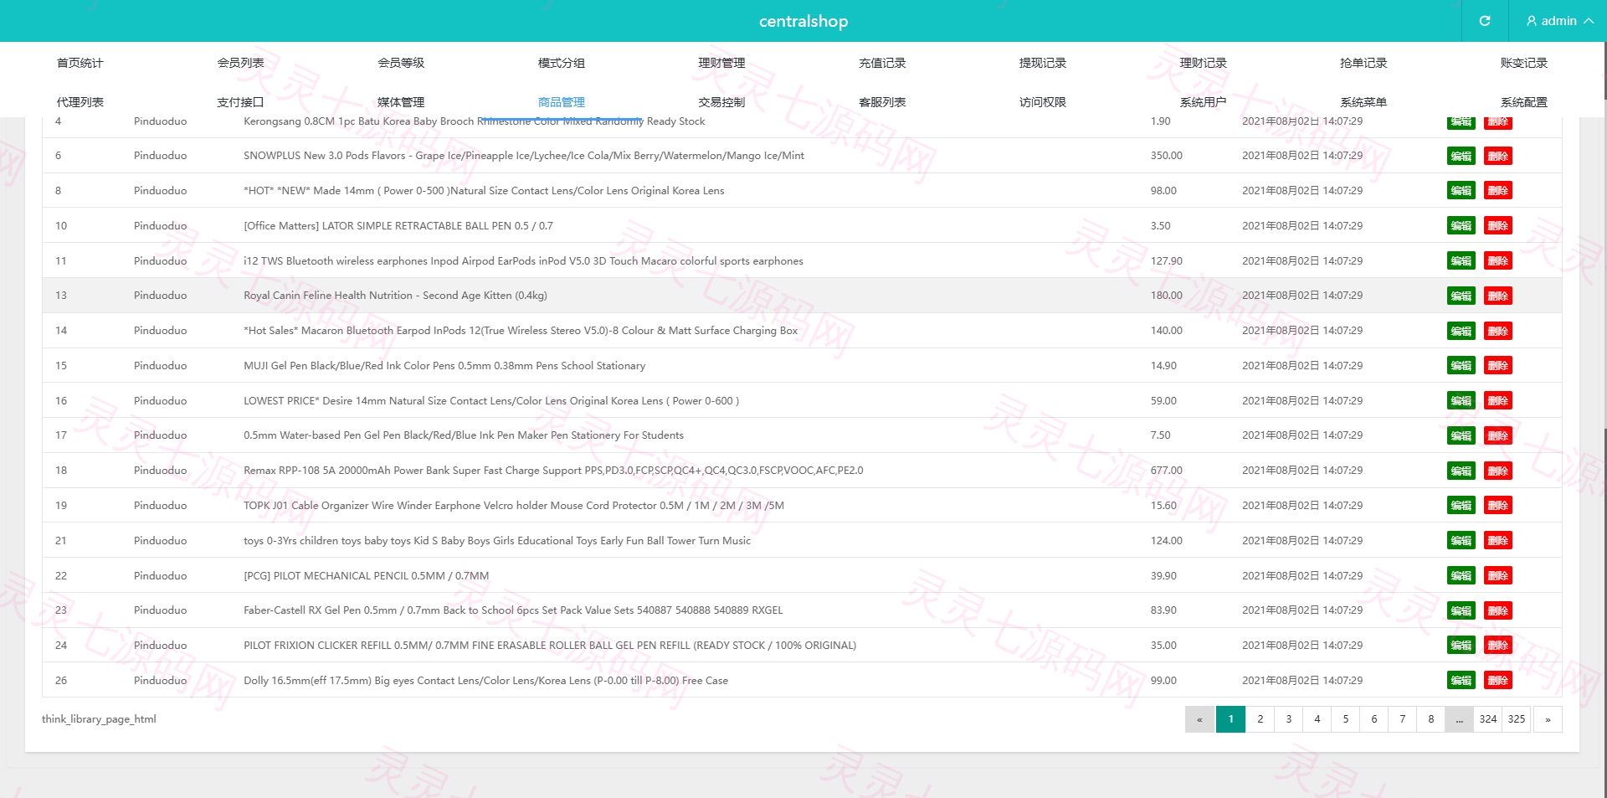
Task: Open 系统菜单 menu item
Action: 1363,102
